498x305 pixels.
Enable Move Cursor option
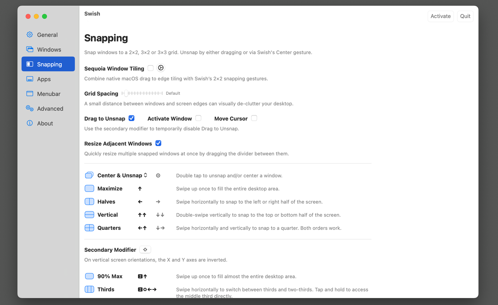(x=254, y=118)
